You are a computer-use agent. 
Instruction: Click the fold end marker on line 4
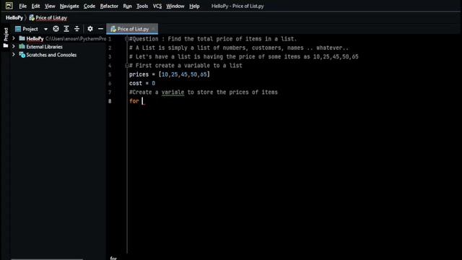(x=127, y=66)
